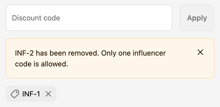Click the grey Apply button beside the input
Screen dimensions: 220x107
point(197,18)
